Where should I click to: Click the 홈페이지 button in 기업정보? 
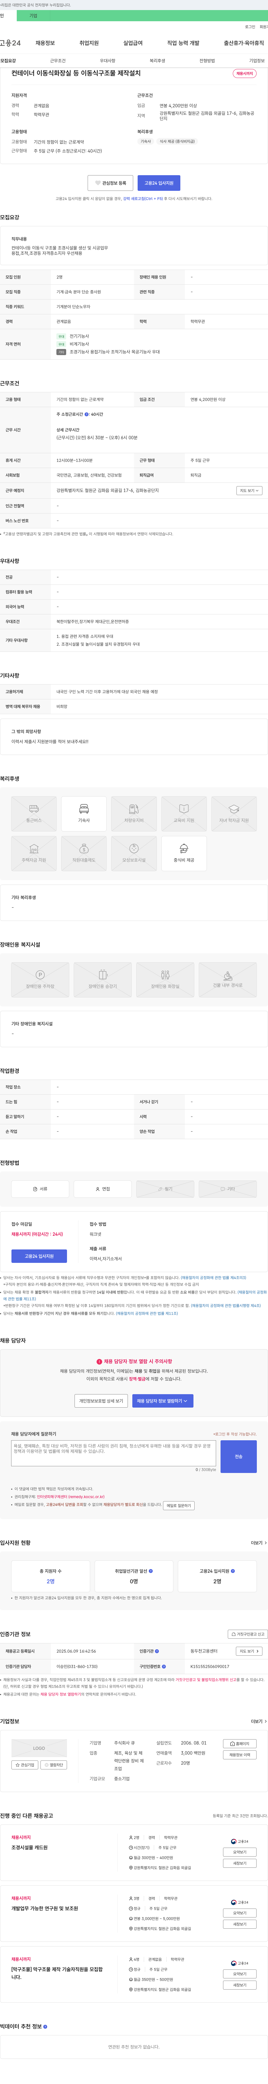(240, 1743)
